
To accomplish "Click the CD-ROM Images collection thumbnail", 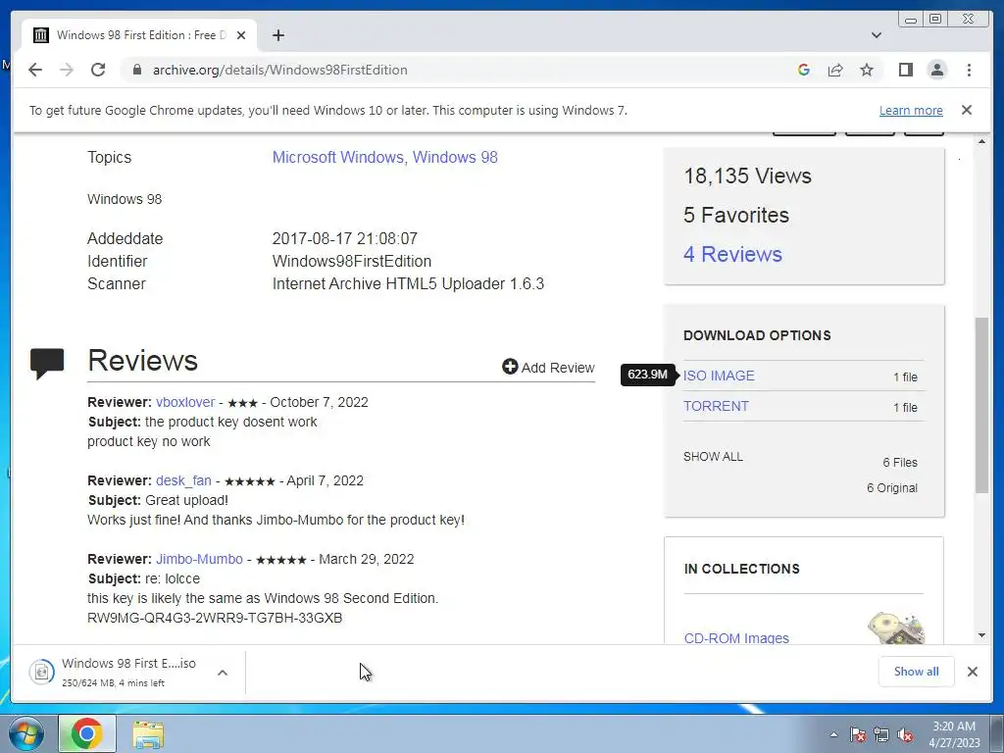I will pos(896,627).
